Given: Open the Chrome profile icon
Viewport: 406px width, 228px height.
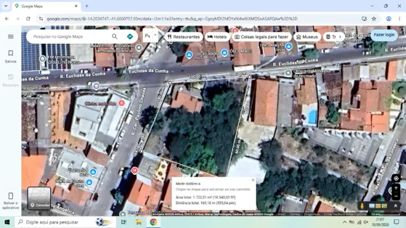Looking at the screenshot, I should pyautogui.click(x=389, y=19).
